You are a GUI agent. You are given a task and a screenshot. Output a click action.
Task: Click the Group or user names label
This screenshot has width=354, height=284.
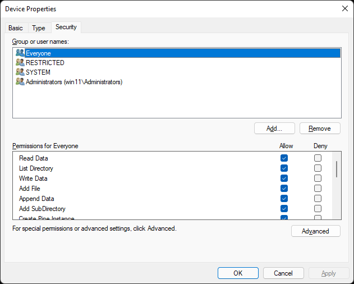click(40, 42)
